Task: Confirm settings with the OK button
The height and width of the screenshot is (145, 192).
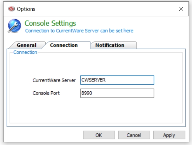Action: (x=99, y=135)
